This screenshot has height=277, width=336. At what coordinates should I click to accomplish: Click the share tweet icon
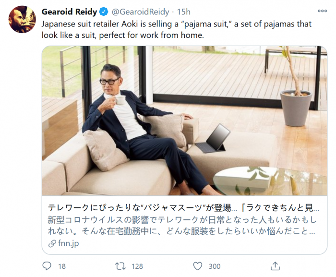click(x=275, y=266)
